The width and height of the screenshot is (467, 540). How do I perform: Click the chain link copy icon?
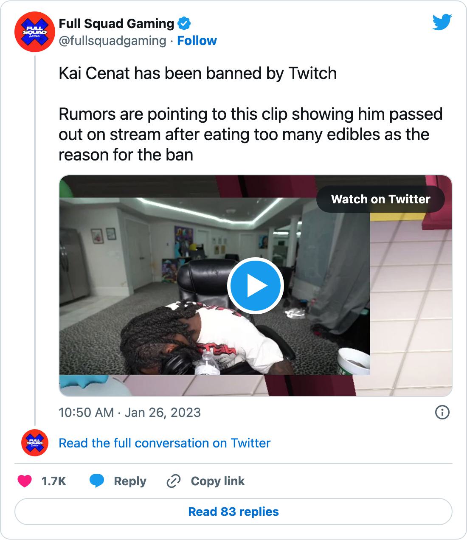pyautogui.click(x=173, y=481)
